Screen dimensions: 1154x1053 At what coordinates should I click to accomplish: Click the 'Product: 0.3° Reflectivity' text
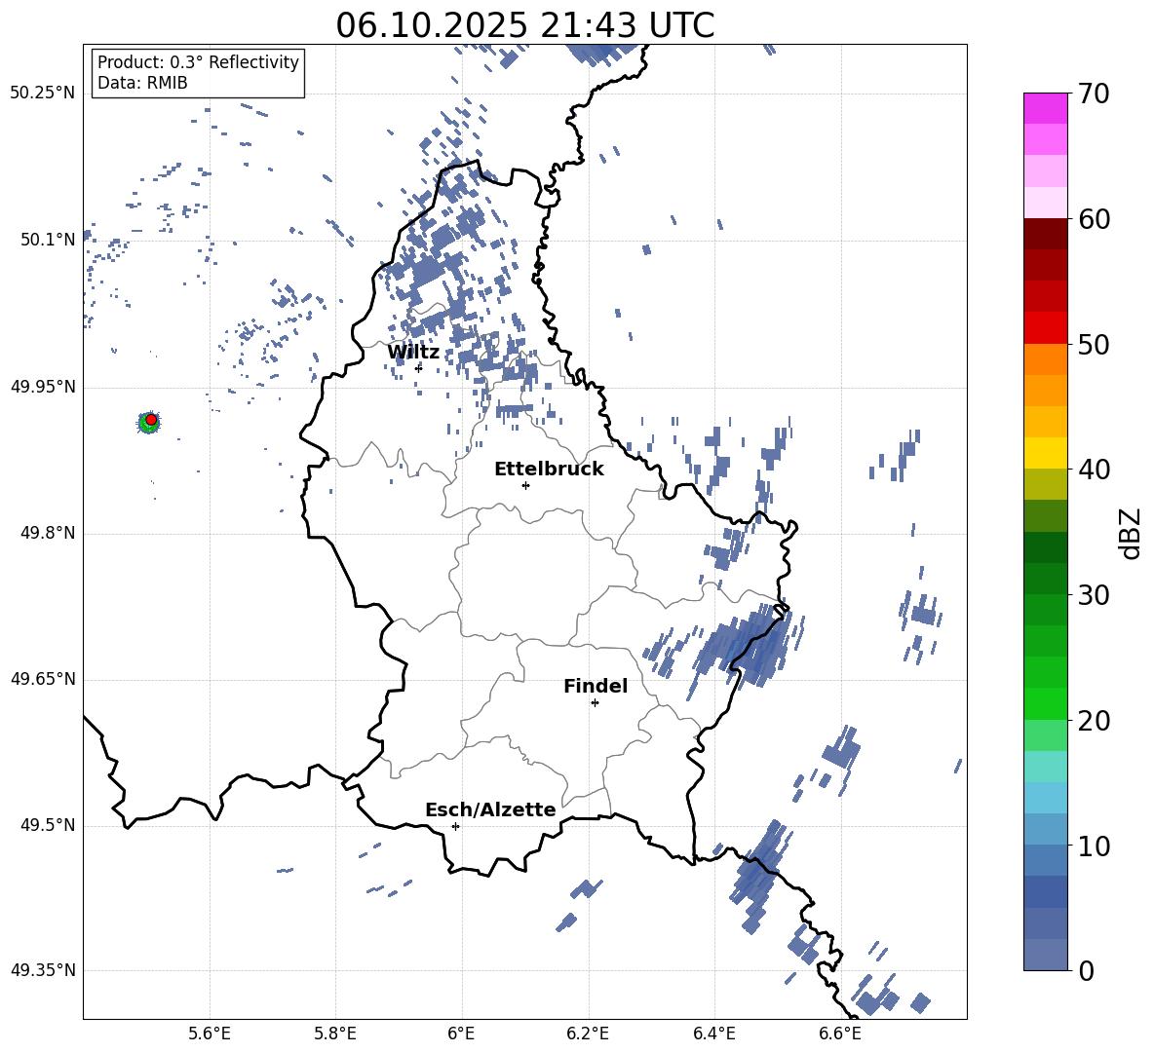click(x=198, y=62)
